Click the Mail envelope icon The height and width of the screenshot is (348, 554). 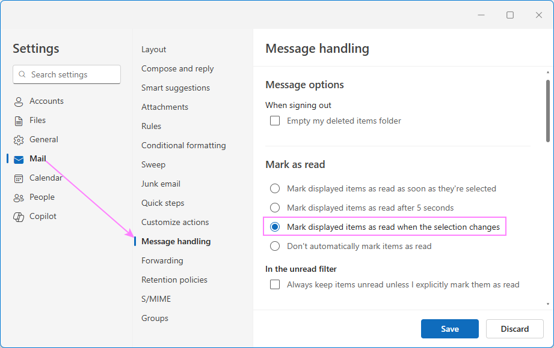(19, 159)
